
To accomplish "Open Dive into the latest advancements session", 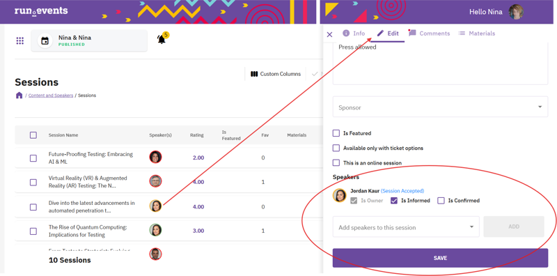I will (92, 206).
